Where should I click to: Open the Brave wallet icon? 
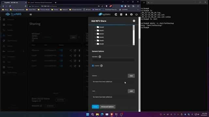(133, 6)
